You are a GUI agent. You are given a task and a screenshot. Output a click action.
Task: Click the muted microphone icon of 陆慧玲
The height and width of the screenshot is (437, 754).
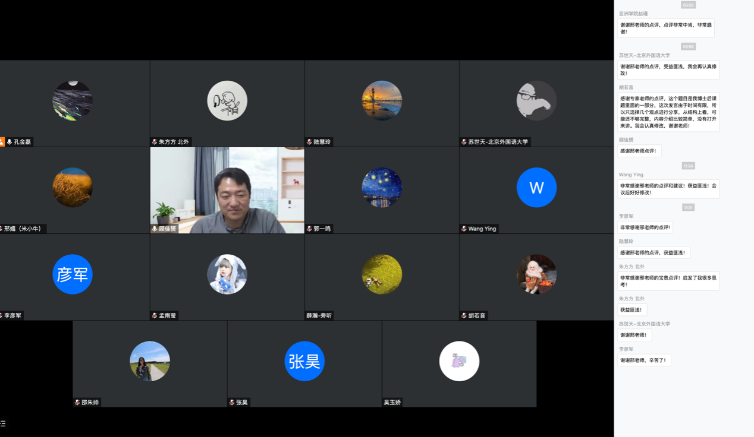tap(309, 142)
